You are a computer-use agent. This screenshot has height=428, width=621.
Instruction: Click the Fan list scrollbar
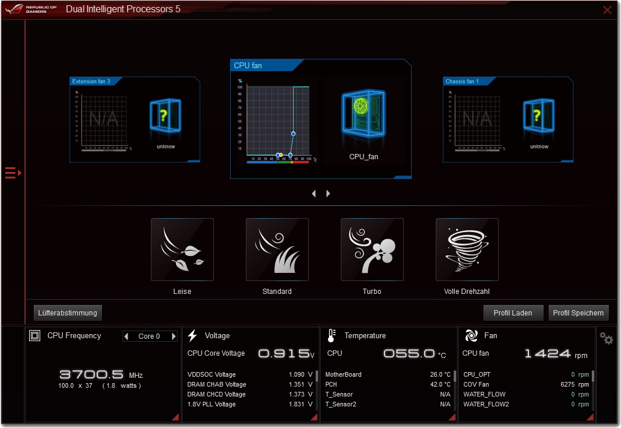coord(593,376)
